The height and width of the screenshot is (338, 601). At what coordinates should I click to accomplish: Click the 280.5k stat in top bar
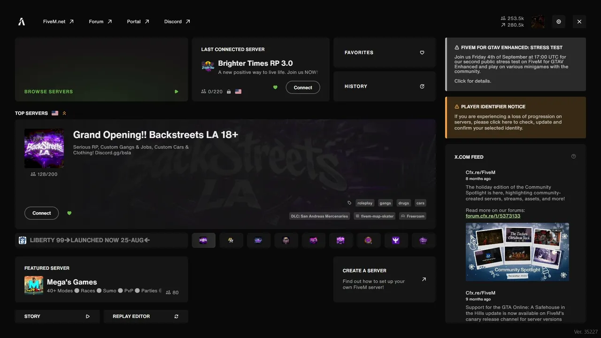(512, 25)
